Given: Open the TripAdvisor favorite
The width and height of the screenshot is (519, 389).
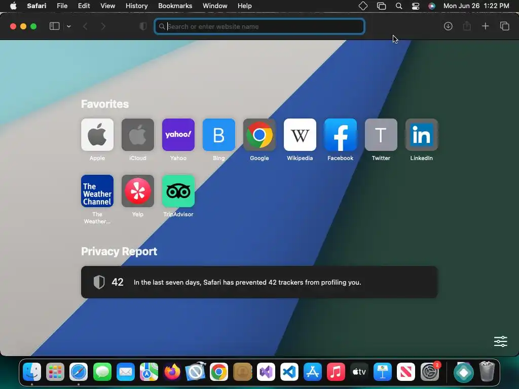Looking at the screenshot, I should click(x=178, y=191).
